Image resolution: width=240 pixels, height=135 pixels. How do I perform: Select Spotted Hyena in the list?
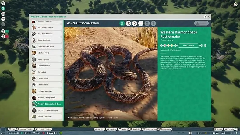(47, 66)
